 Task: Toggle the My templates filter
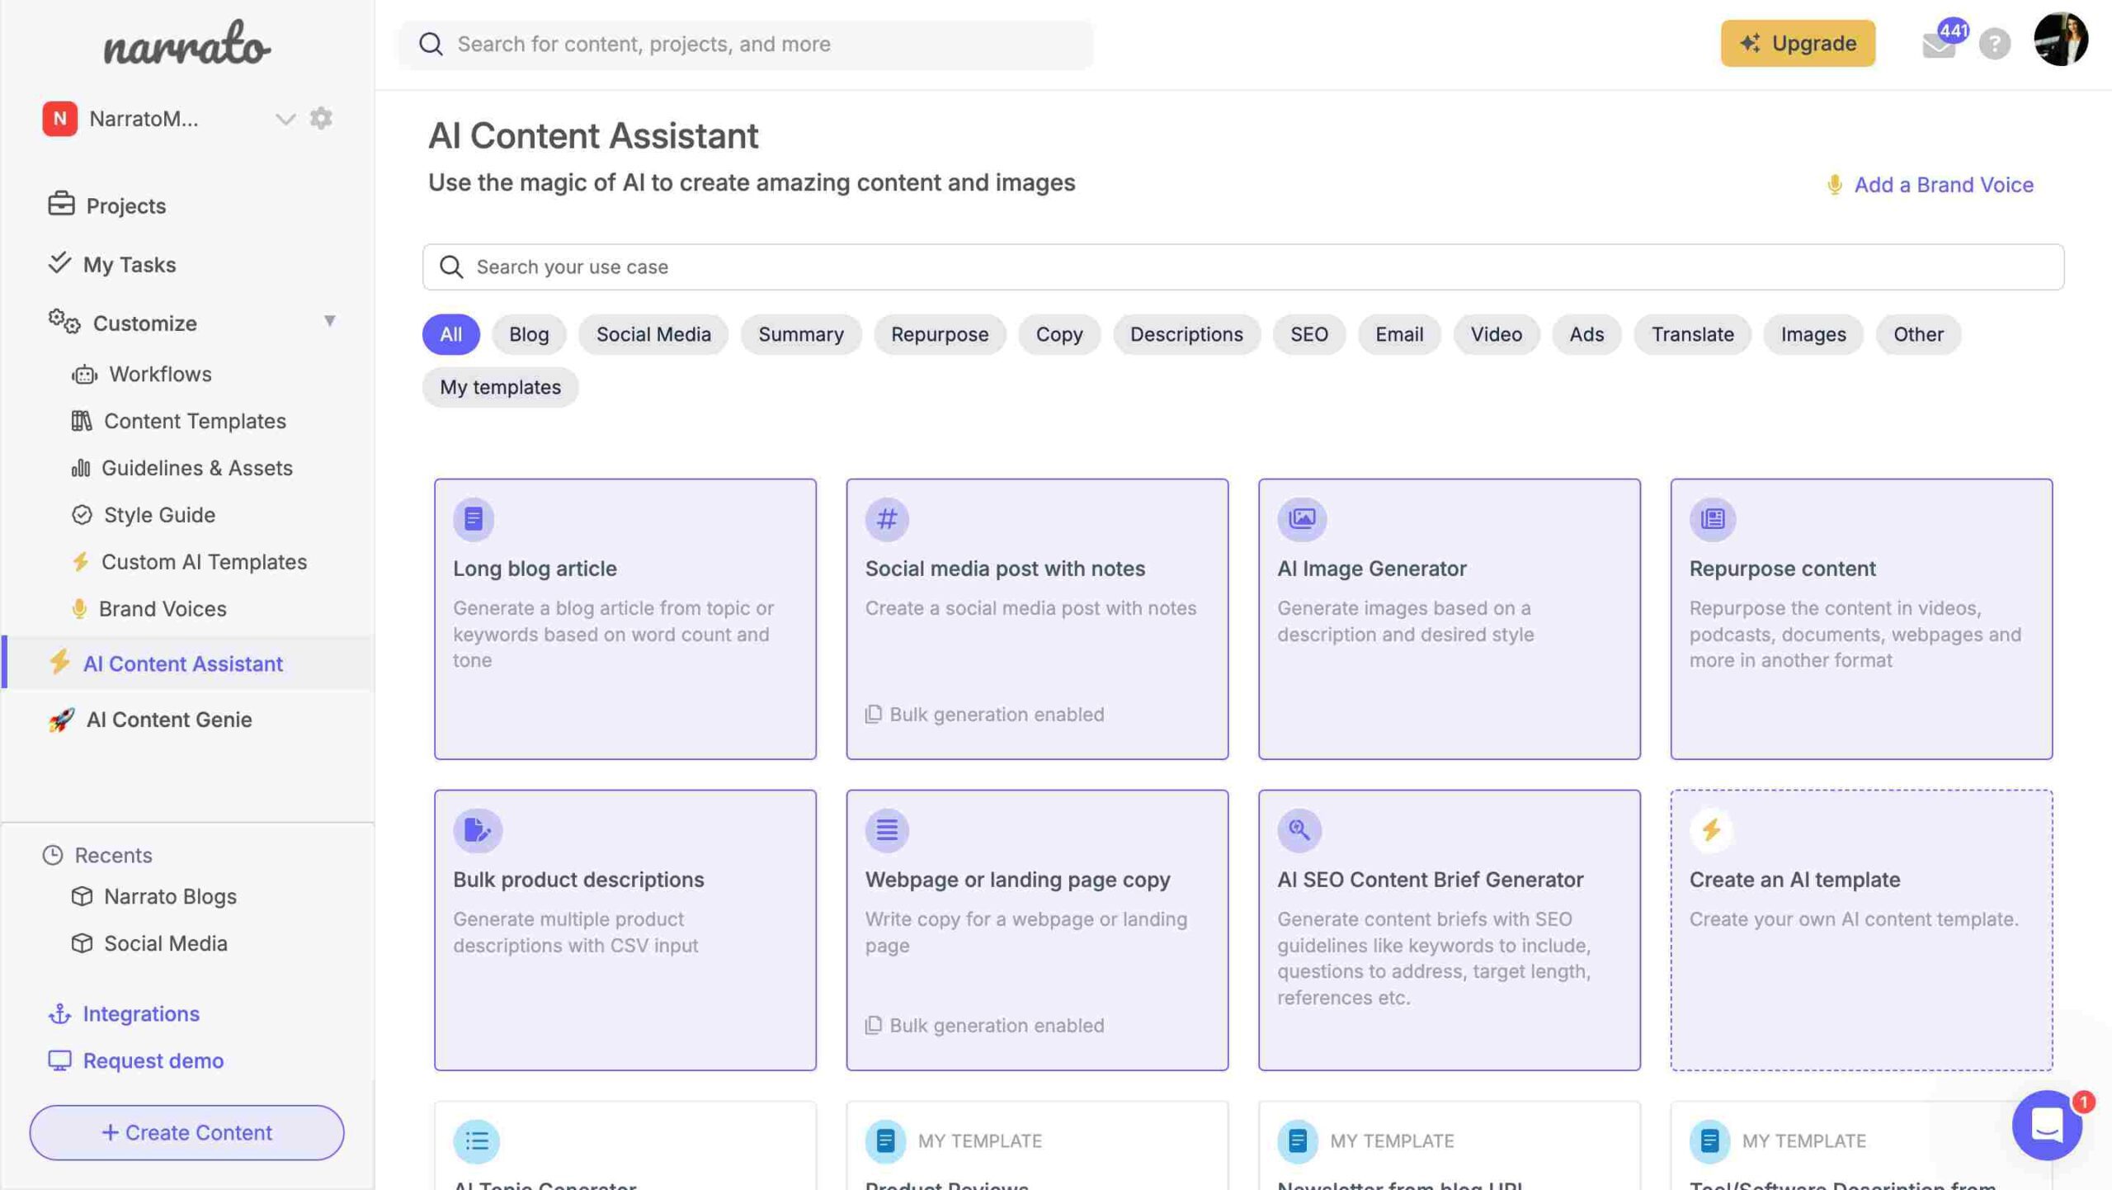pos(499,386)
